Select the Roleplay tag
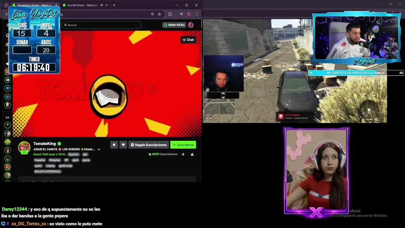The image size is (405, 228). point(55,160)
